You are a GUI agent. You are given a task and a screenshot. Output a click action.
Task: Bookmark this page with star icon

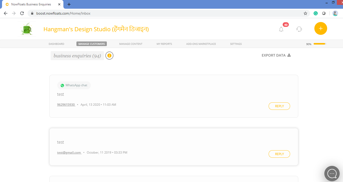click(x=305, y=13)
